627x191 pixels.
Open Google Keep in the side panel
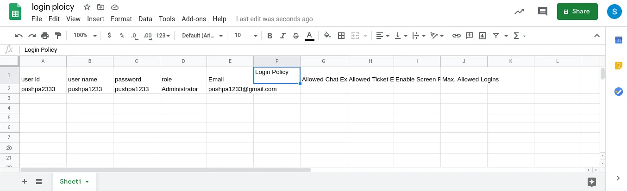pos(618,66)
